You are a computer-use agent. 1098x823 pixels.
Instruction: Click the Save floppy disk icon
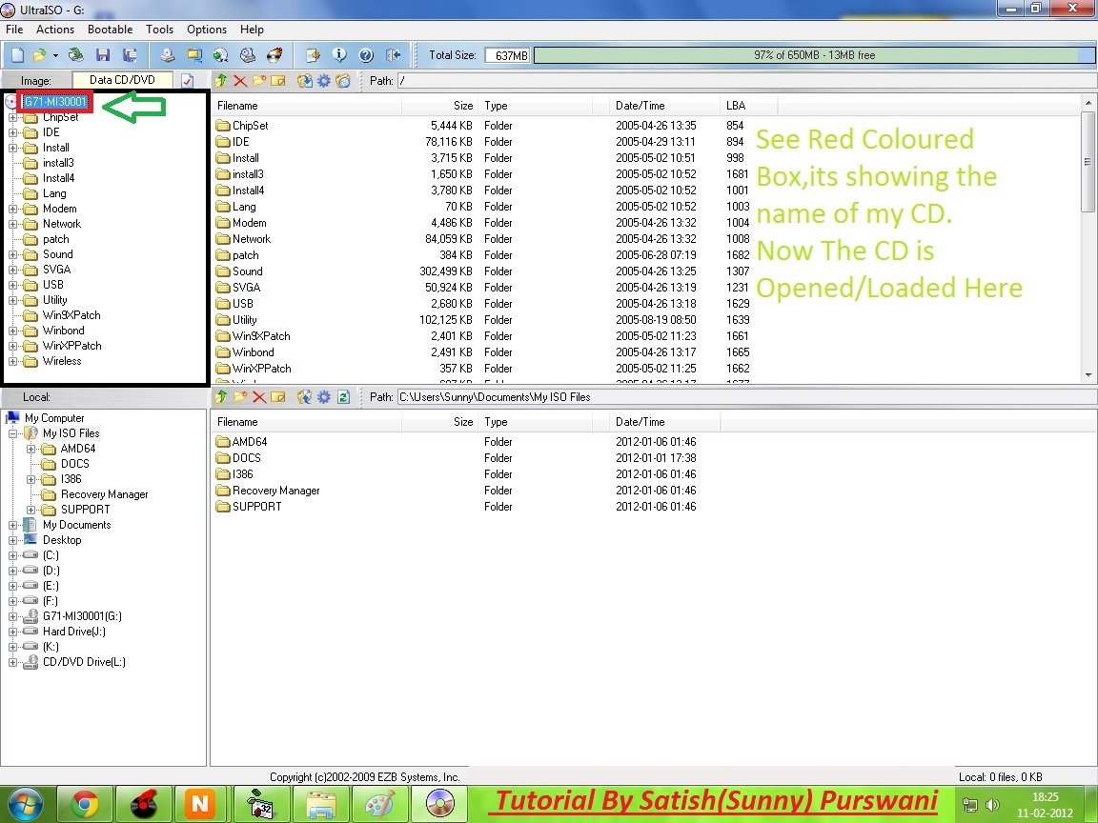[x=103, y=55]
